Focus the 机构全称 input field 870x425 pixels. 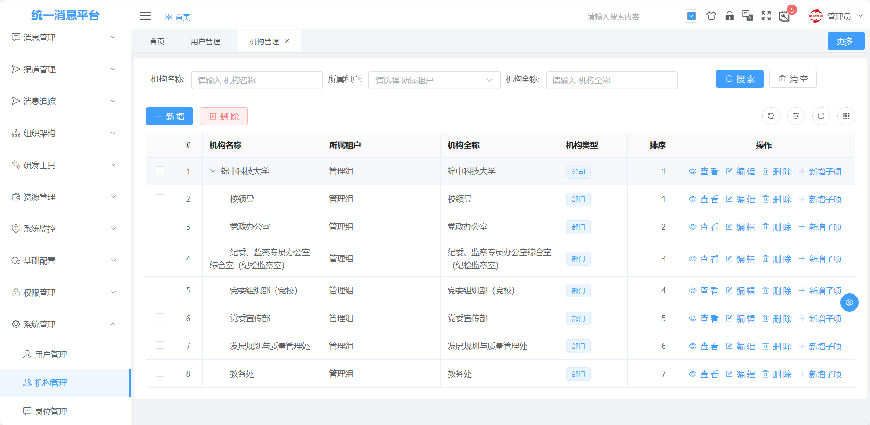point(612,80)
